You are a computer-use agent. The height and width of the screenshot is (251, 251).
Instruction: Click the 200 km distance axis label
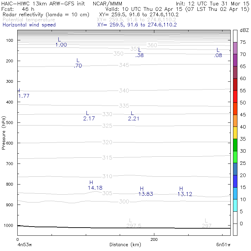pyautogui.click(x=154, y=239)
